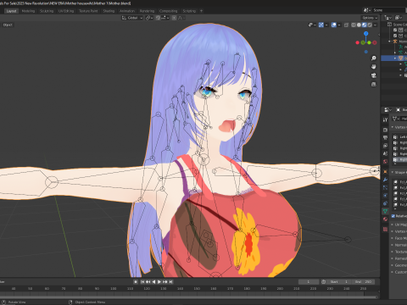Open the Global transform orientation dropdown
Image resolution: width=407 pixels, height=305 pixels.
132,18
